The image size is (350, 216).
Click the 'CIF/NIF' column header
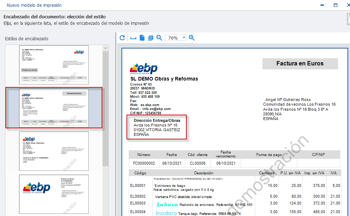[318, 155]
